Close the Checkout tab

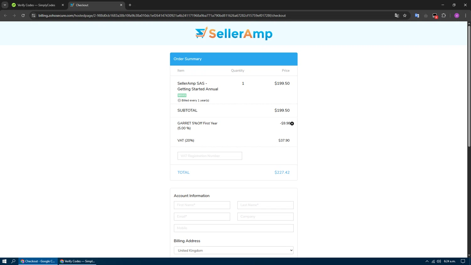(x=121, y=5)
